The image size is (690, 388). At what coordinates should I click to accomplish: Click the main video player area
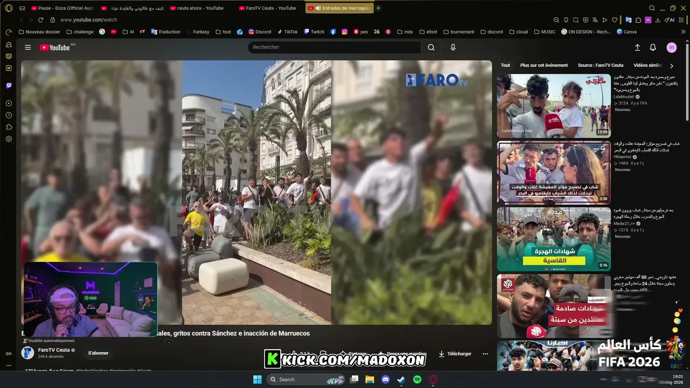[257, 192]
